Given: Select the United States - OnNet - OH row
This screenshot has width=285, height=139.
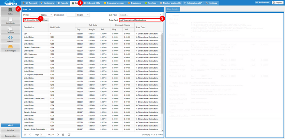Looking at the screenshot, I should pyautogui.click(x=92, y=99).
